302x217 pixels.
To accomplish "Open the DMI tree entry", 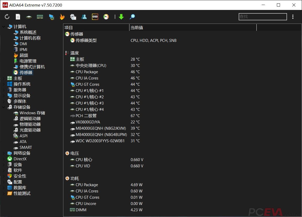I will [23, 44].
